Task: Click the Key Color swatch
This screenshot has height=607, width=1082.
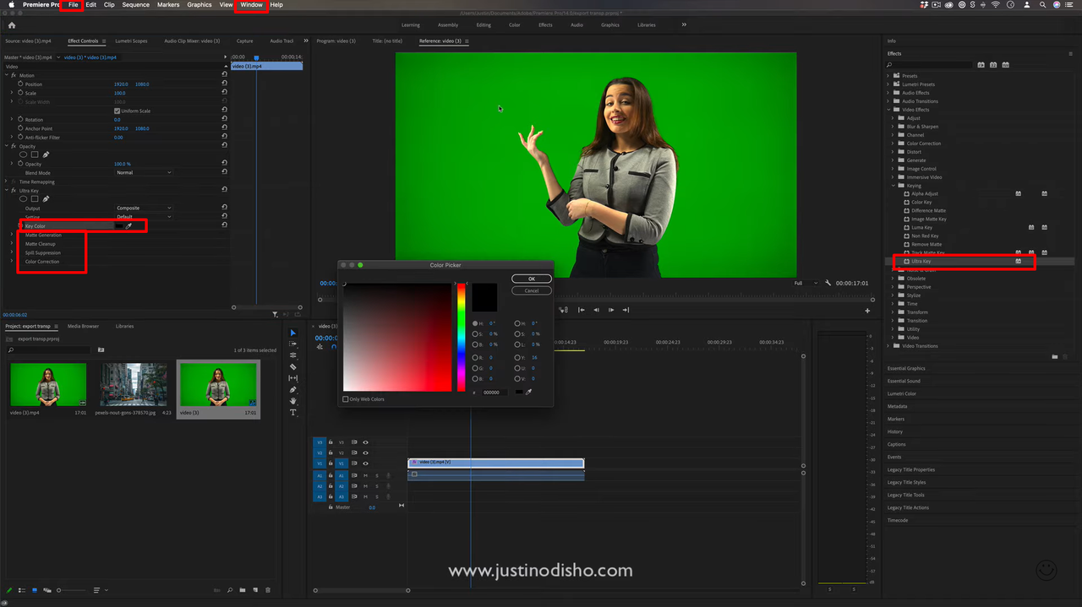Action: coord(119,226)
